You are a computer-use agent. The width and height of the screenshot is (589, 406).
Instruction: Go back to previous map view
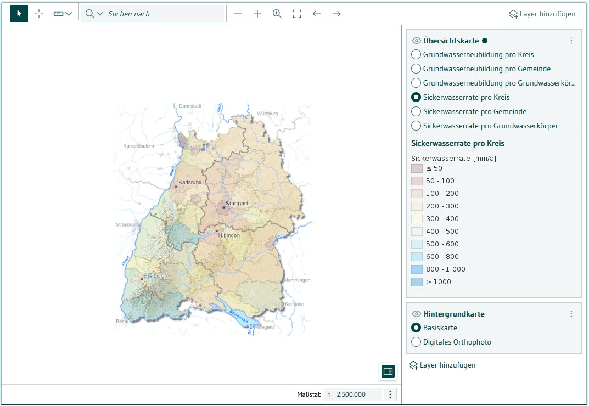[317, 14]
